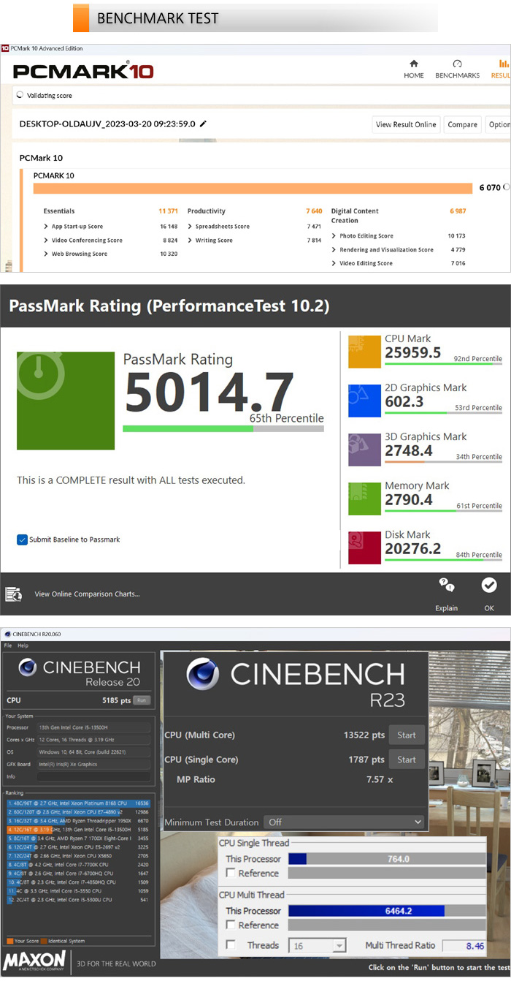Click the Run button next to CPU score
This screenshot has width=511, height=981.
pyautogui.click(x=140, y=700)
